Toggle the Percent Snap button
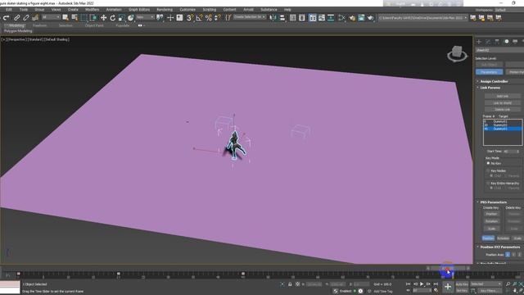 [209, 18]
